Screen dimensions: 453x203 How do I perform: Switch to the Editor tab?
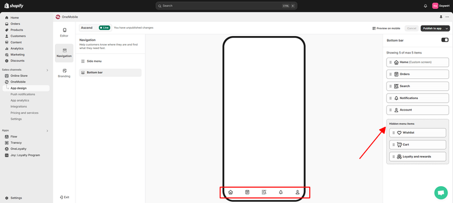click(x=64, y=33)
